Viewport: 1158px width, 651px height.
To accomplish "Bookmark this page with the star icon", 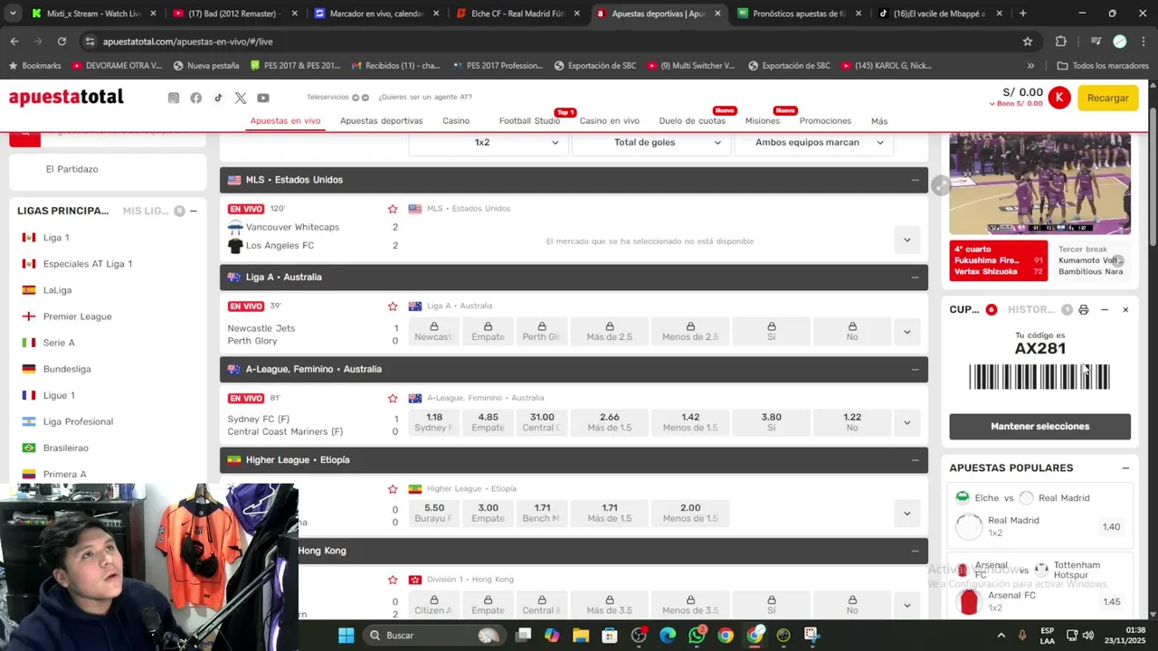I will tap(1028, 42).
